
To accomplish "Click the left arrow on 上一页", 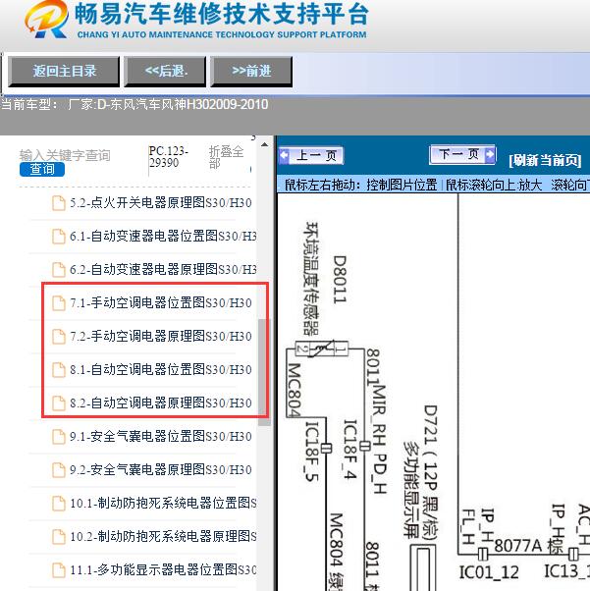I will 285,155.
